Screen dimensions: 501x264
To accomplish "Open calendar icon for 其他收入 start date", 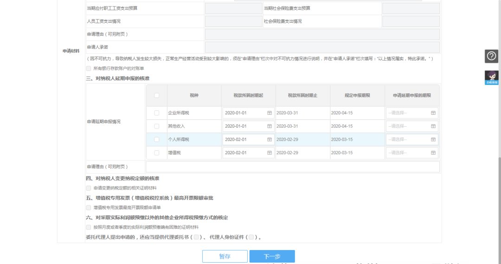I will [270, 126].
